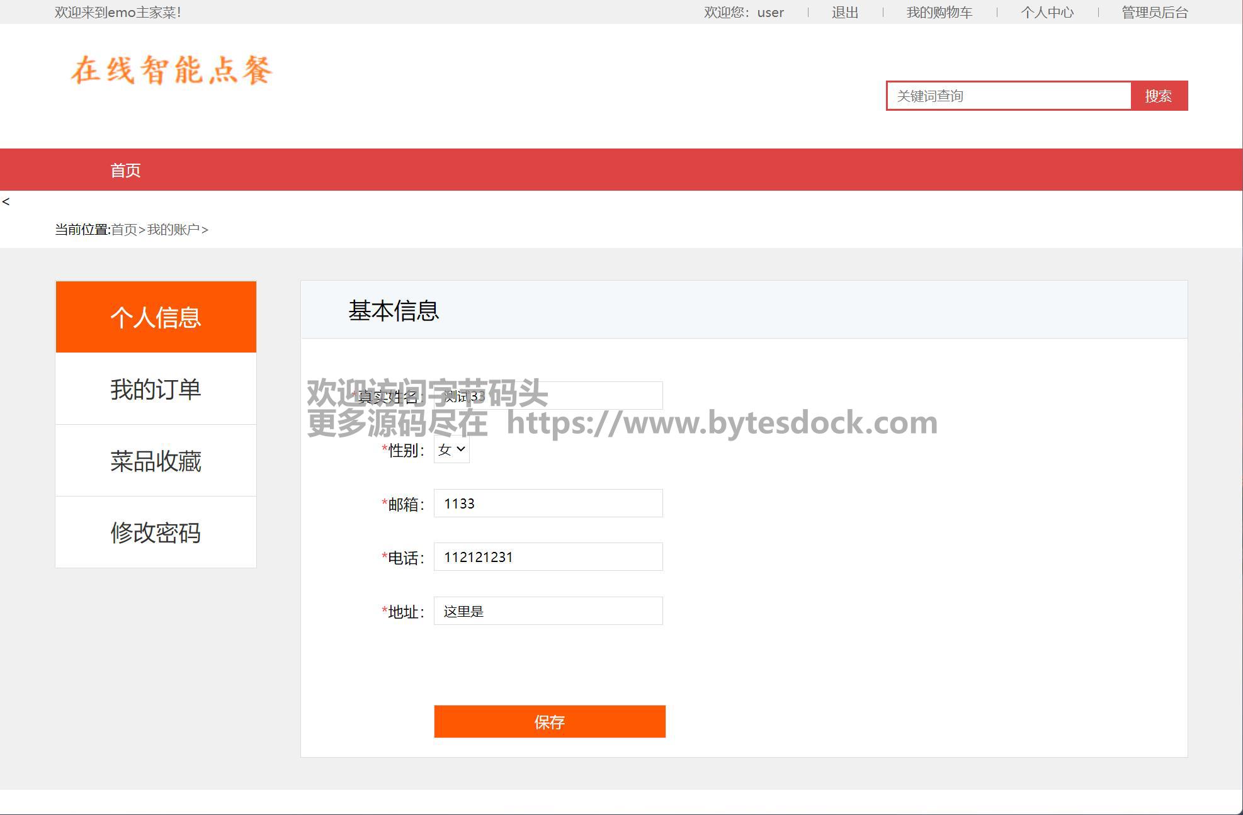Viewport: 1243px width, 815px height.
Task: Click 首页 in the breadcrumb trail
Action: click(124, 230)
